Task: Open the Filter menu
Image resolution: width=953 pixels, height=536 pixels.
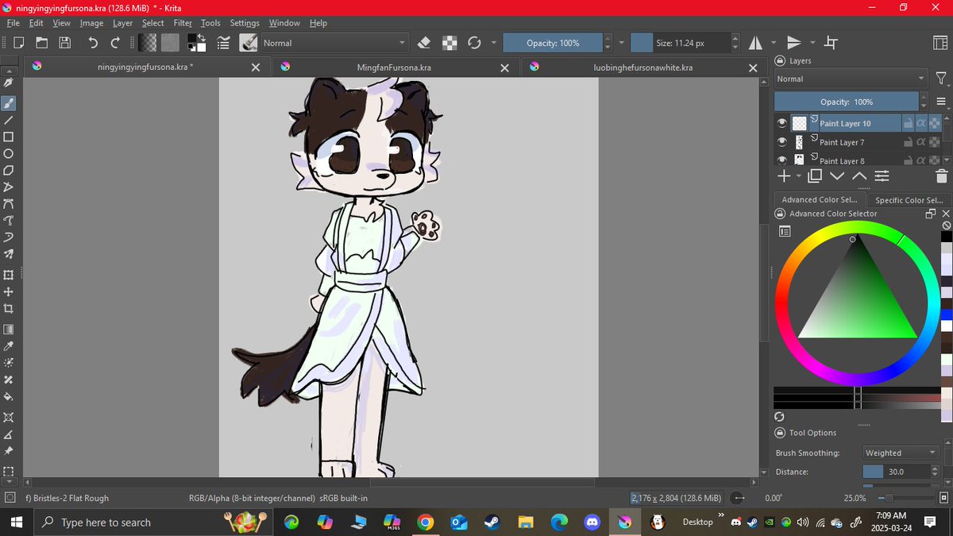Action: tap(183, 23)
